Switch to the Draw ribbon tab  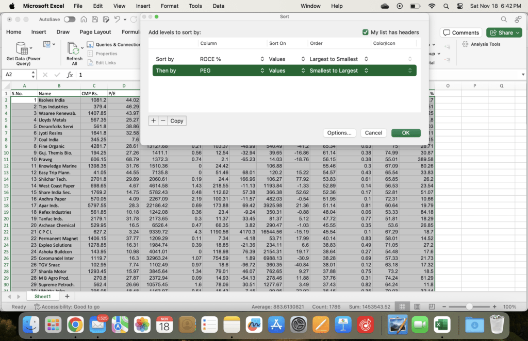[x=63, y=32]
